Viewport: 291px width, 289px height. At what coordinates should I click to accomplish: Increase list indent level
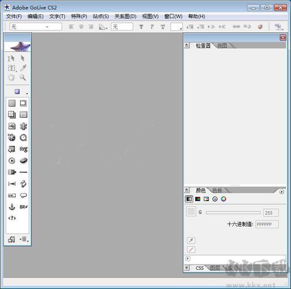click(211, 27)
